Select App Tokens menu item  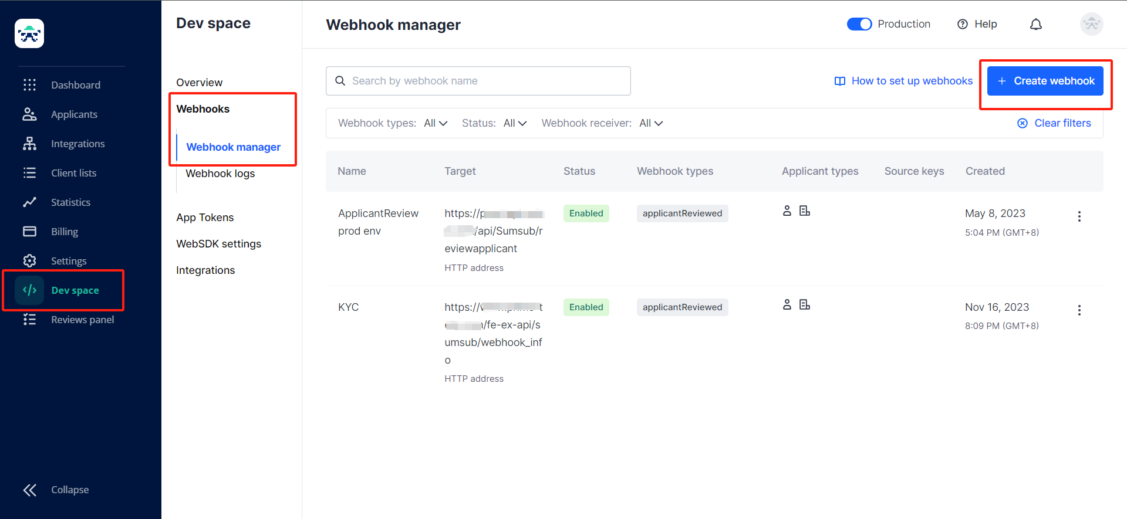click(x=205, y=218)
